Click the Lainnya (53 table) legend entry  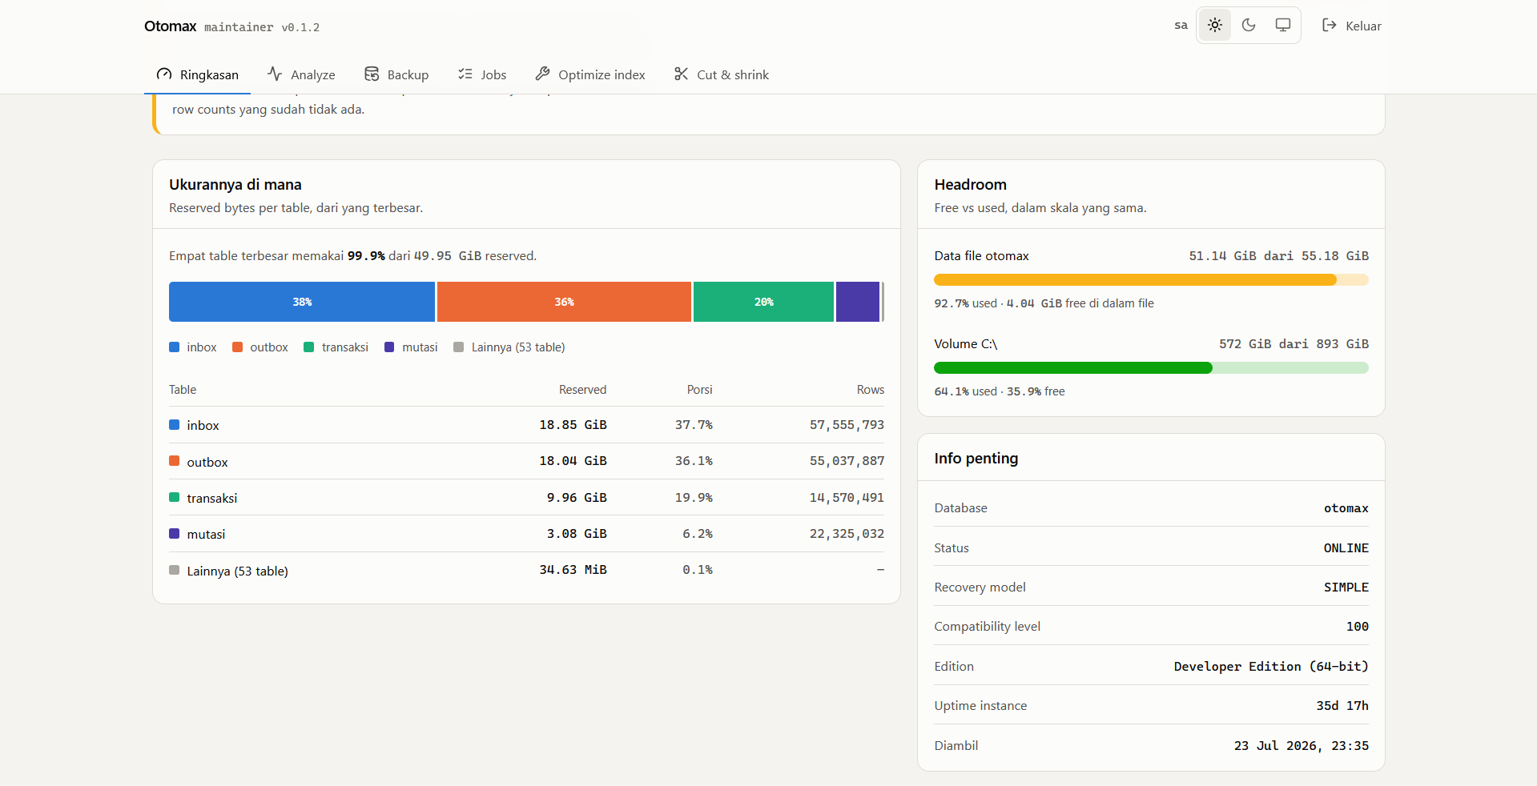[x=509, y=347]
